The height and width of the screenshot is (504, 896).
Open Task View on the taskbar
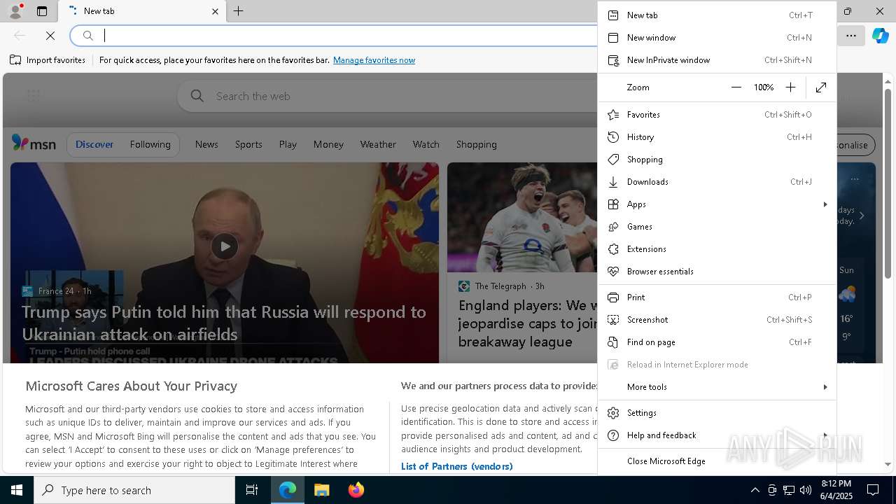coord(252,490)
